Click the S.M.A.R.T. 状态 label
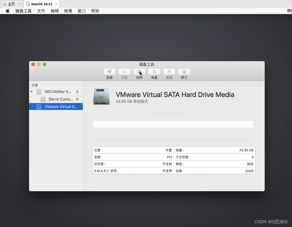 pyautogui.click(x=106, y=171)
